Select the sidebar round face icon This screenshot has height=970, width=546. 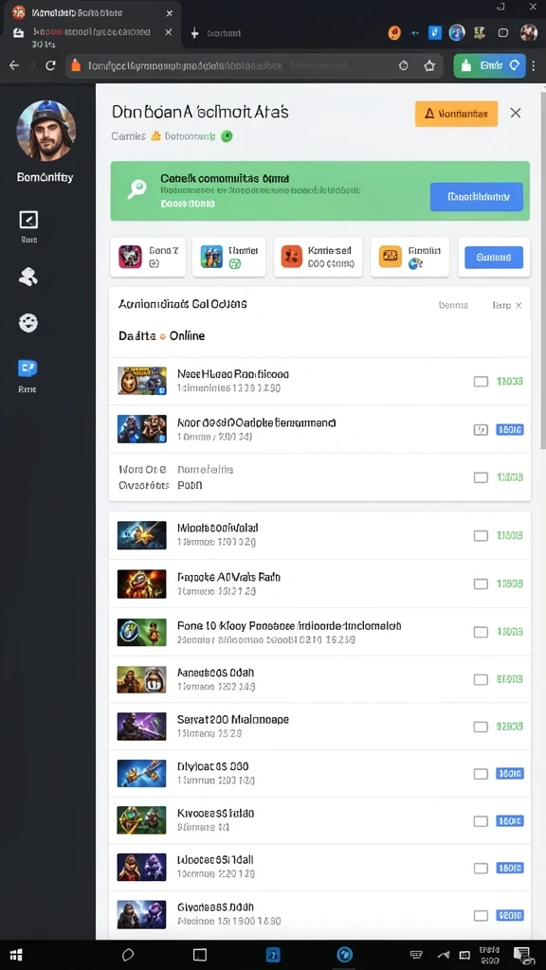[27, 322]
